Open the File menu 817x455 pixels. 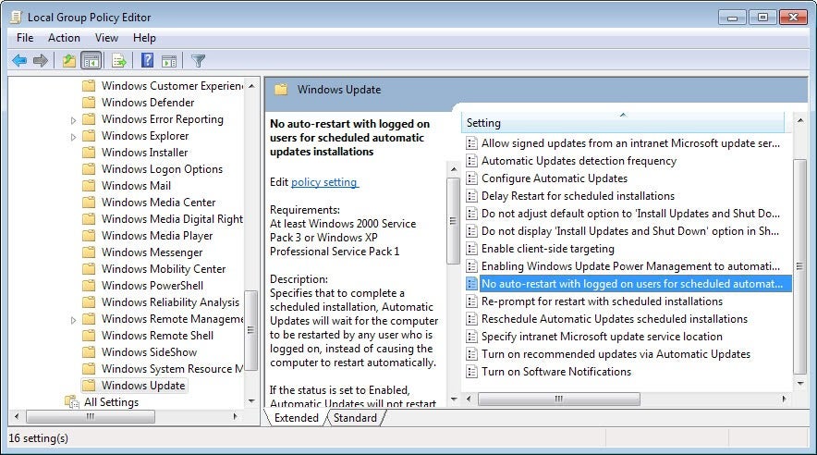point(24,38)
